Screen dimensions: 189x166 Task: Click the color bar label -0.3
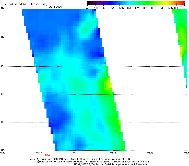[128, 8]
